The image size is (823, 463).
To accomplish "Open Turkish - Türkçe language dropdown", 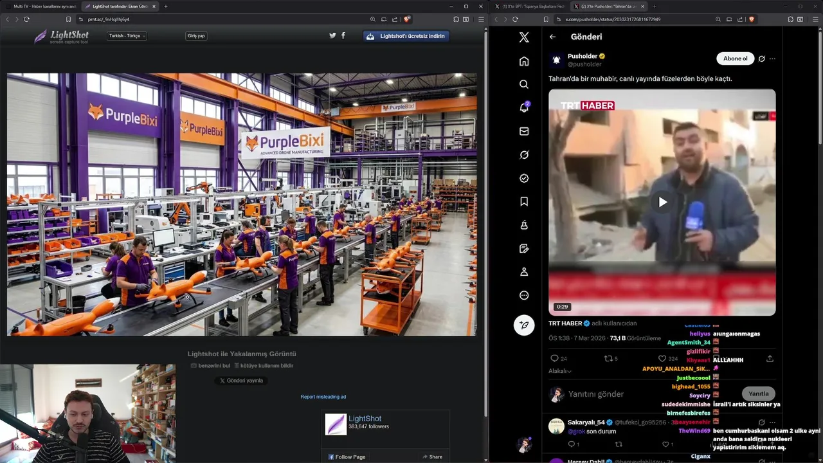I will [x=127, y=36].
